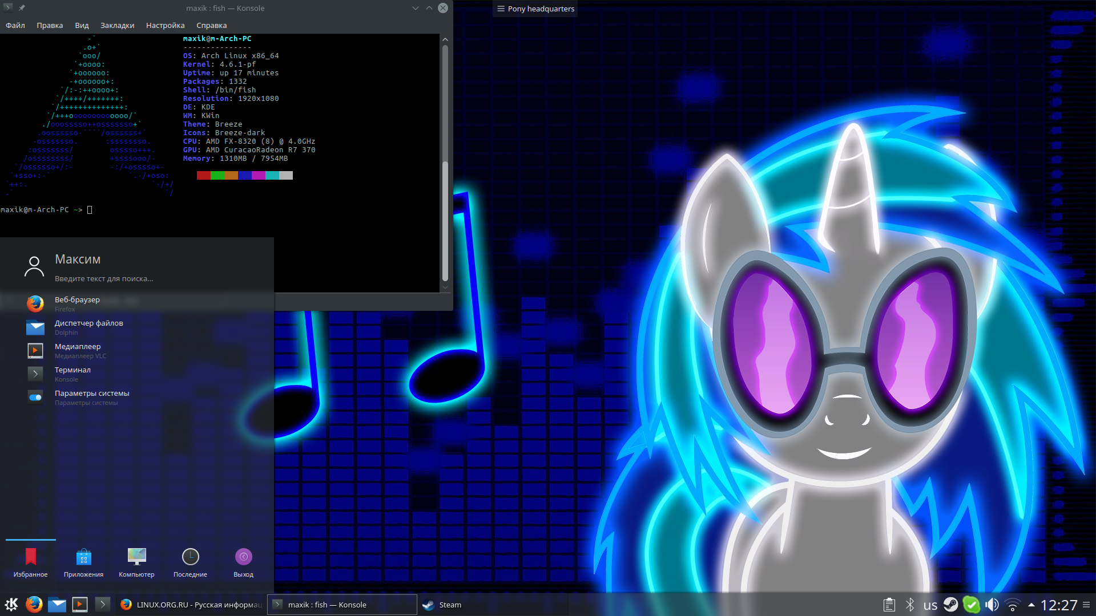Image resolution: width=1096 pixels, height=616 pixels.
Task: Launch Медиаплеер VLC from favorites
Action: point(137,350)
